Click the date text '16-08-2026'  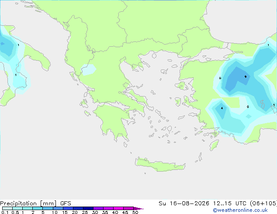189,204
